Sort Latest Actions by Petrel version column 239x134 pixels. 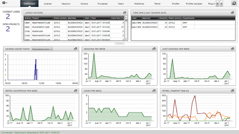(60, 18)
